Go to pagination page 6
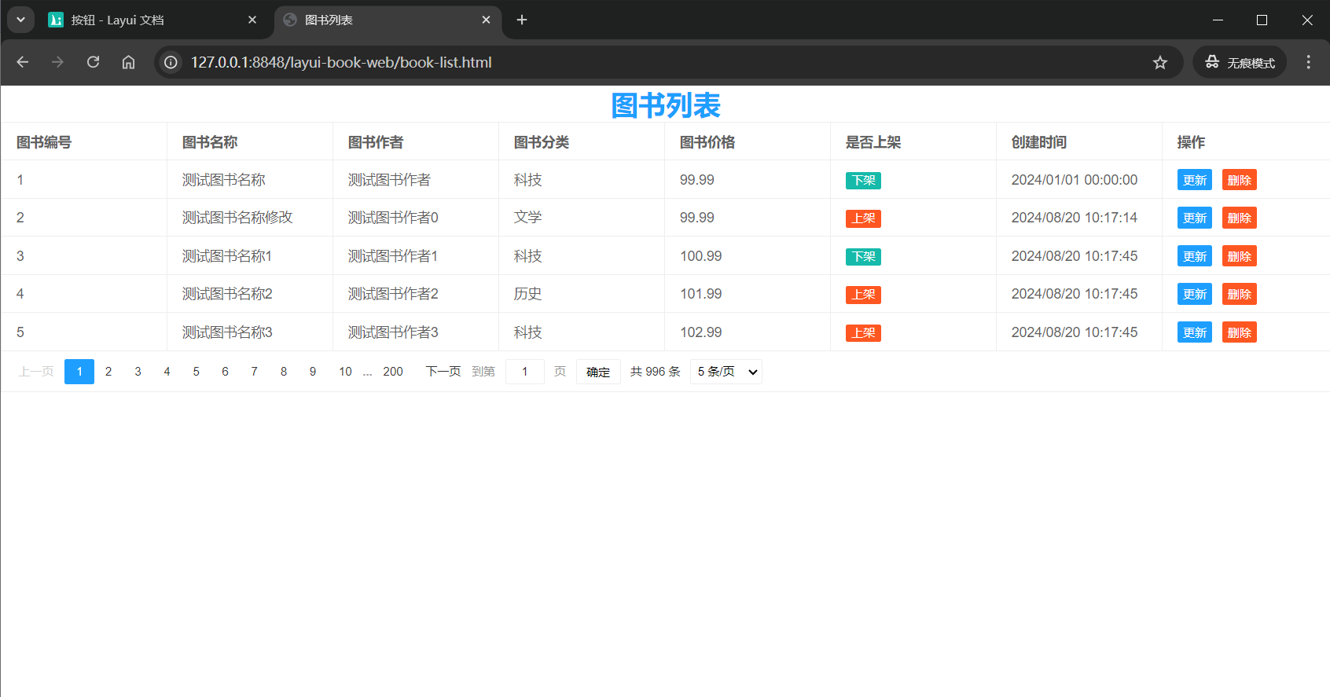 225,372
